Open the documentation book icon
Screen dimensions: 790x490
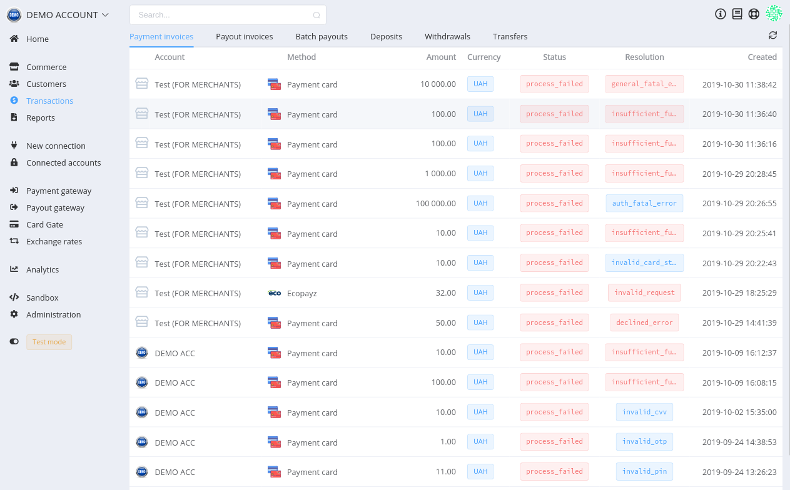click(737, 14)
